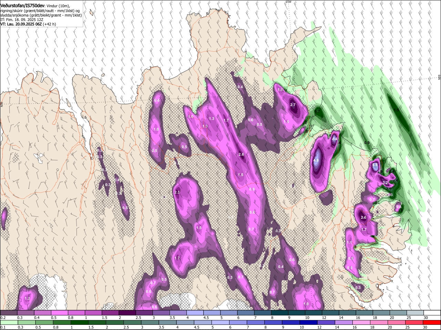441x330 pixels.
Task: Click the 2.5 precipitation value on the map
Action: coord(177,193)
